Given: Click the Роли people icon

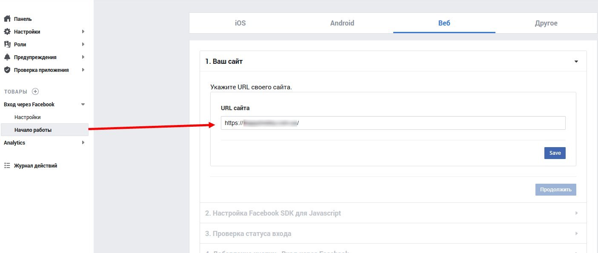Looking at the screenshot, I should pyautogui.click(x=7, y=44).
